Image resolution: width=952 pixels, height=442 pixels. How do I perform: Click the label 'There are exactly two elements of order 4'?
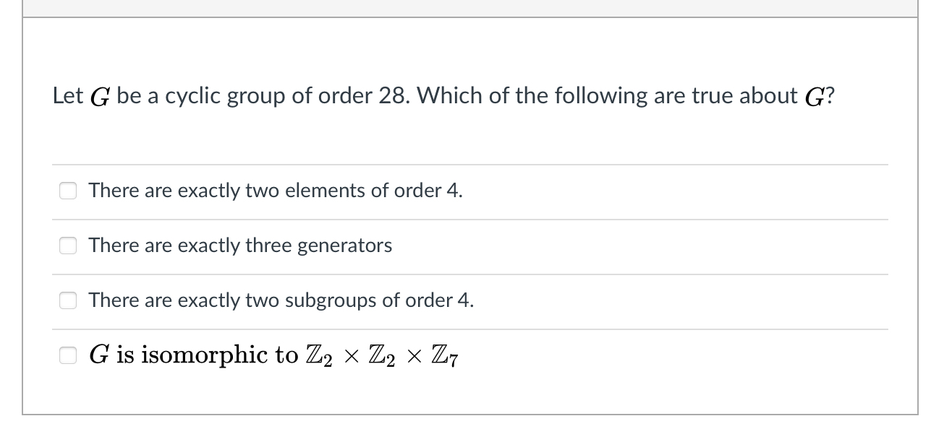point(275,191)
